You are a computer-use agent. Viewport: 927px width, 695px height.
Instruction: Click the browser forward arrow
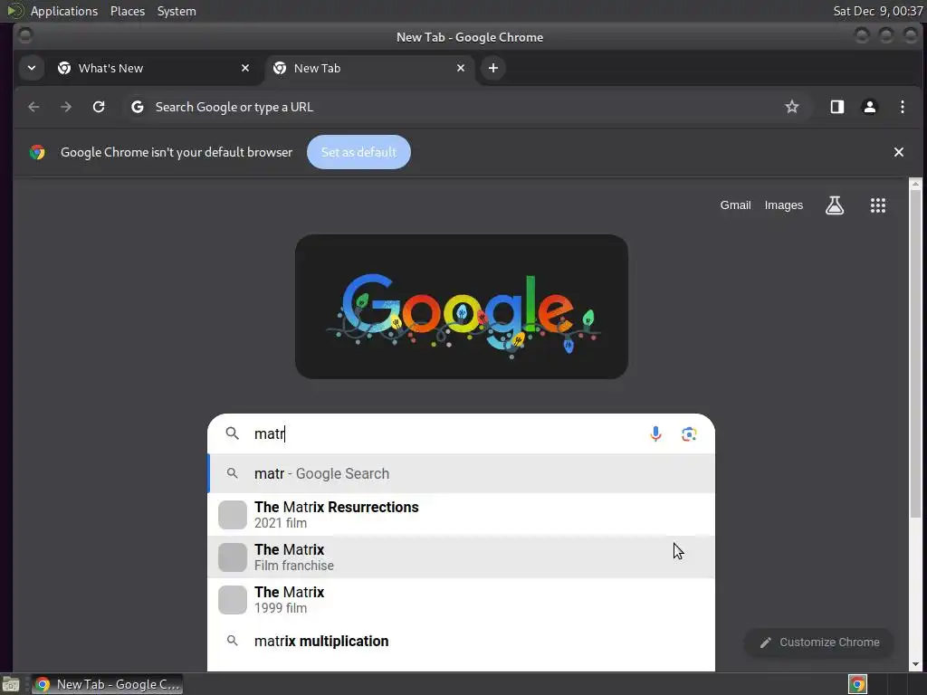click(x=66, y=107)
